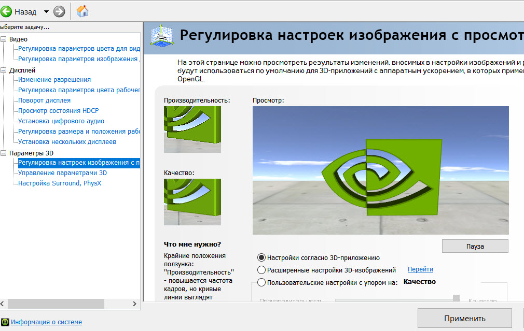Open Регулировка параметров изображения for video
524x331 pixels.
[x=79, y=59]
